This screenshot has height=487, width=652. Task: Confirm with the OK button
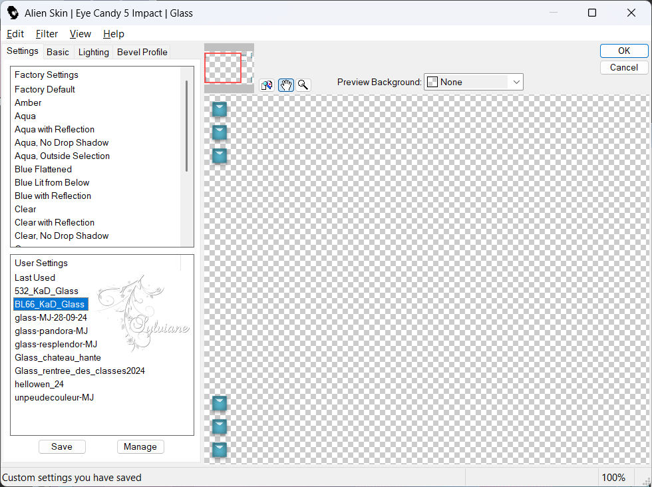click(x=624, y=51)
